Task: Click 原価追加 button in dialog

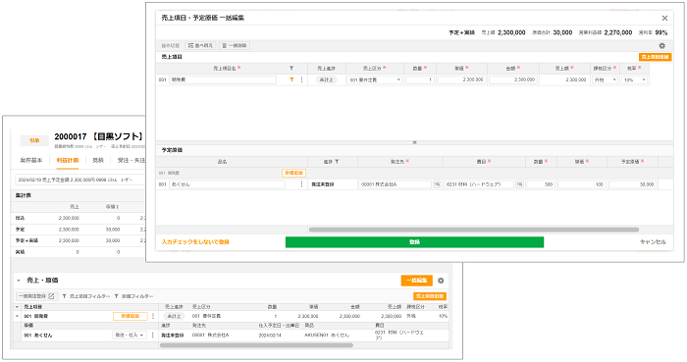Action: [x=293, y=173]
